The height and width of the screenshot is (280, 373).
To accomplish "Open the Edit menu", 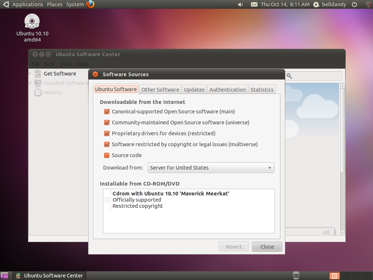I will pos(50,64).
